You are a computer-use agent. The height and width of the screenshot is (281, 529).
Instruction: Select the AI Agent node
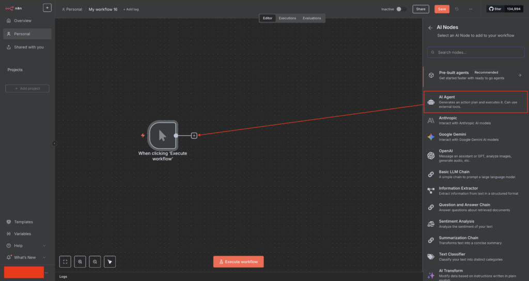pos(475,102)
